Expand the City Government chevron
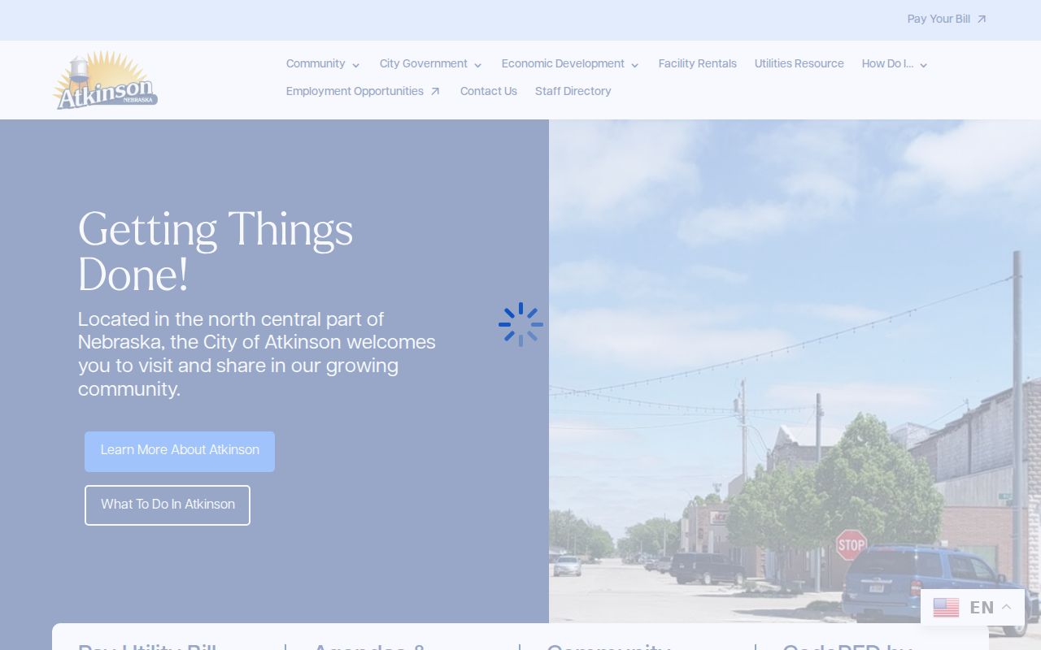 pyautogui.click(x=477, y=65)
